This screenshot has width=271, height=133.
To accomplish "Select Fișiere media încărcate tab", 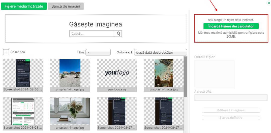I will (x=24, y=6).
